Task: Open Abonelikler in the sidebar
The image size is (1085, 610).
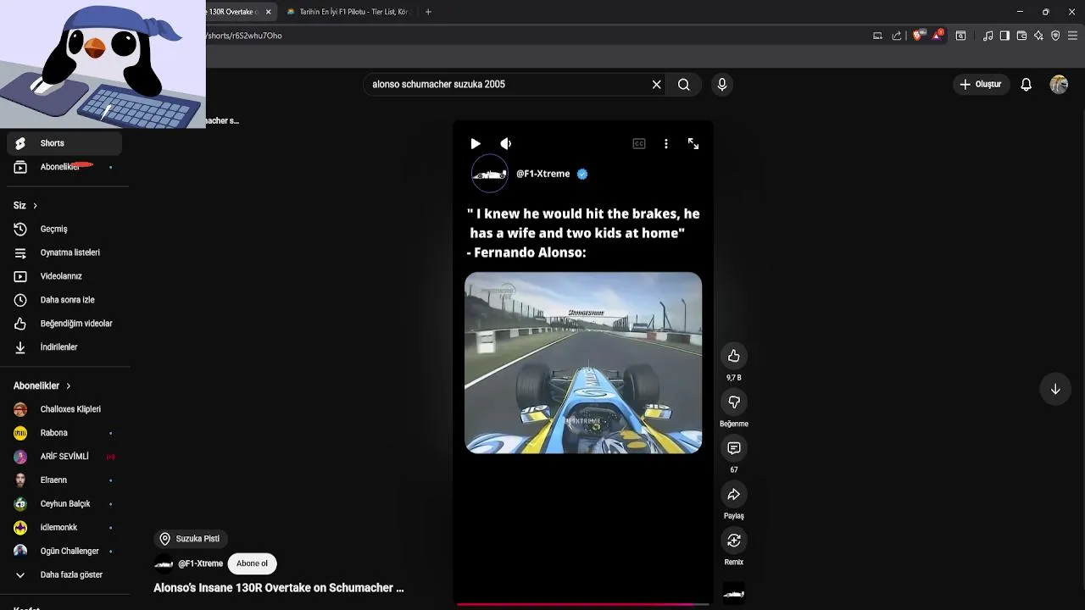Action: click(x=64, y=167)
